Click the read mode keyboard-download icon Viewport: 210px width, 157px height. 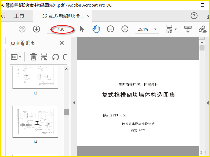[188, 29]
